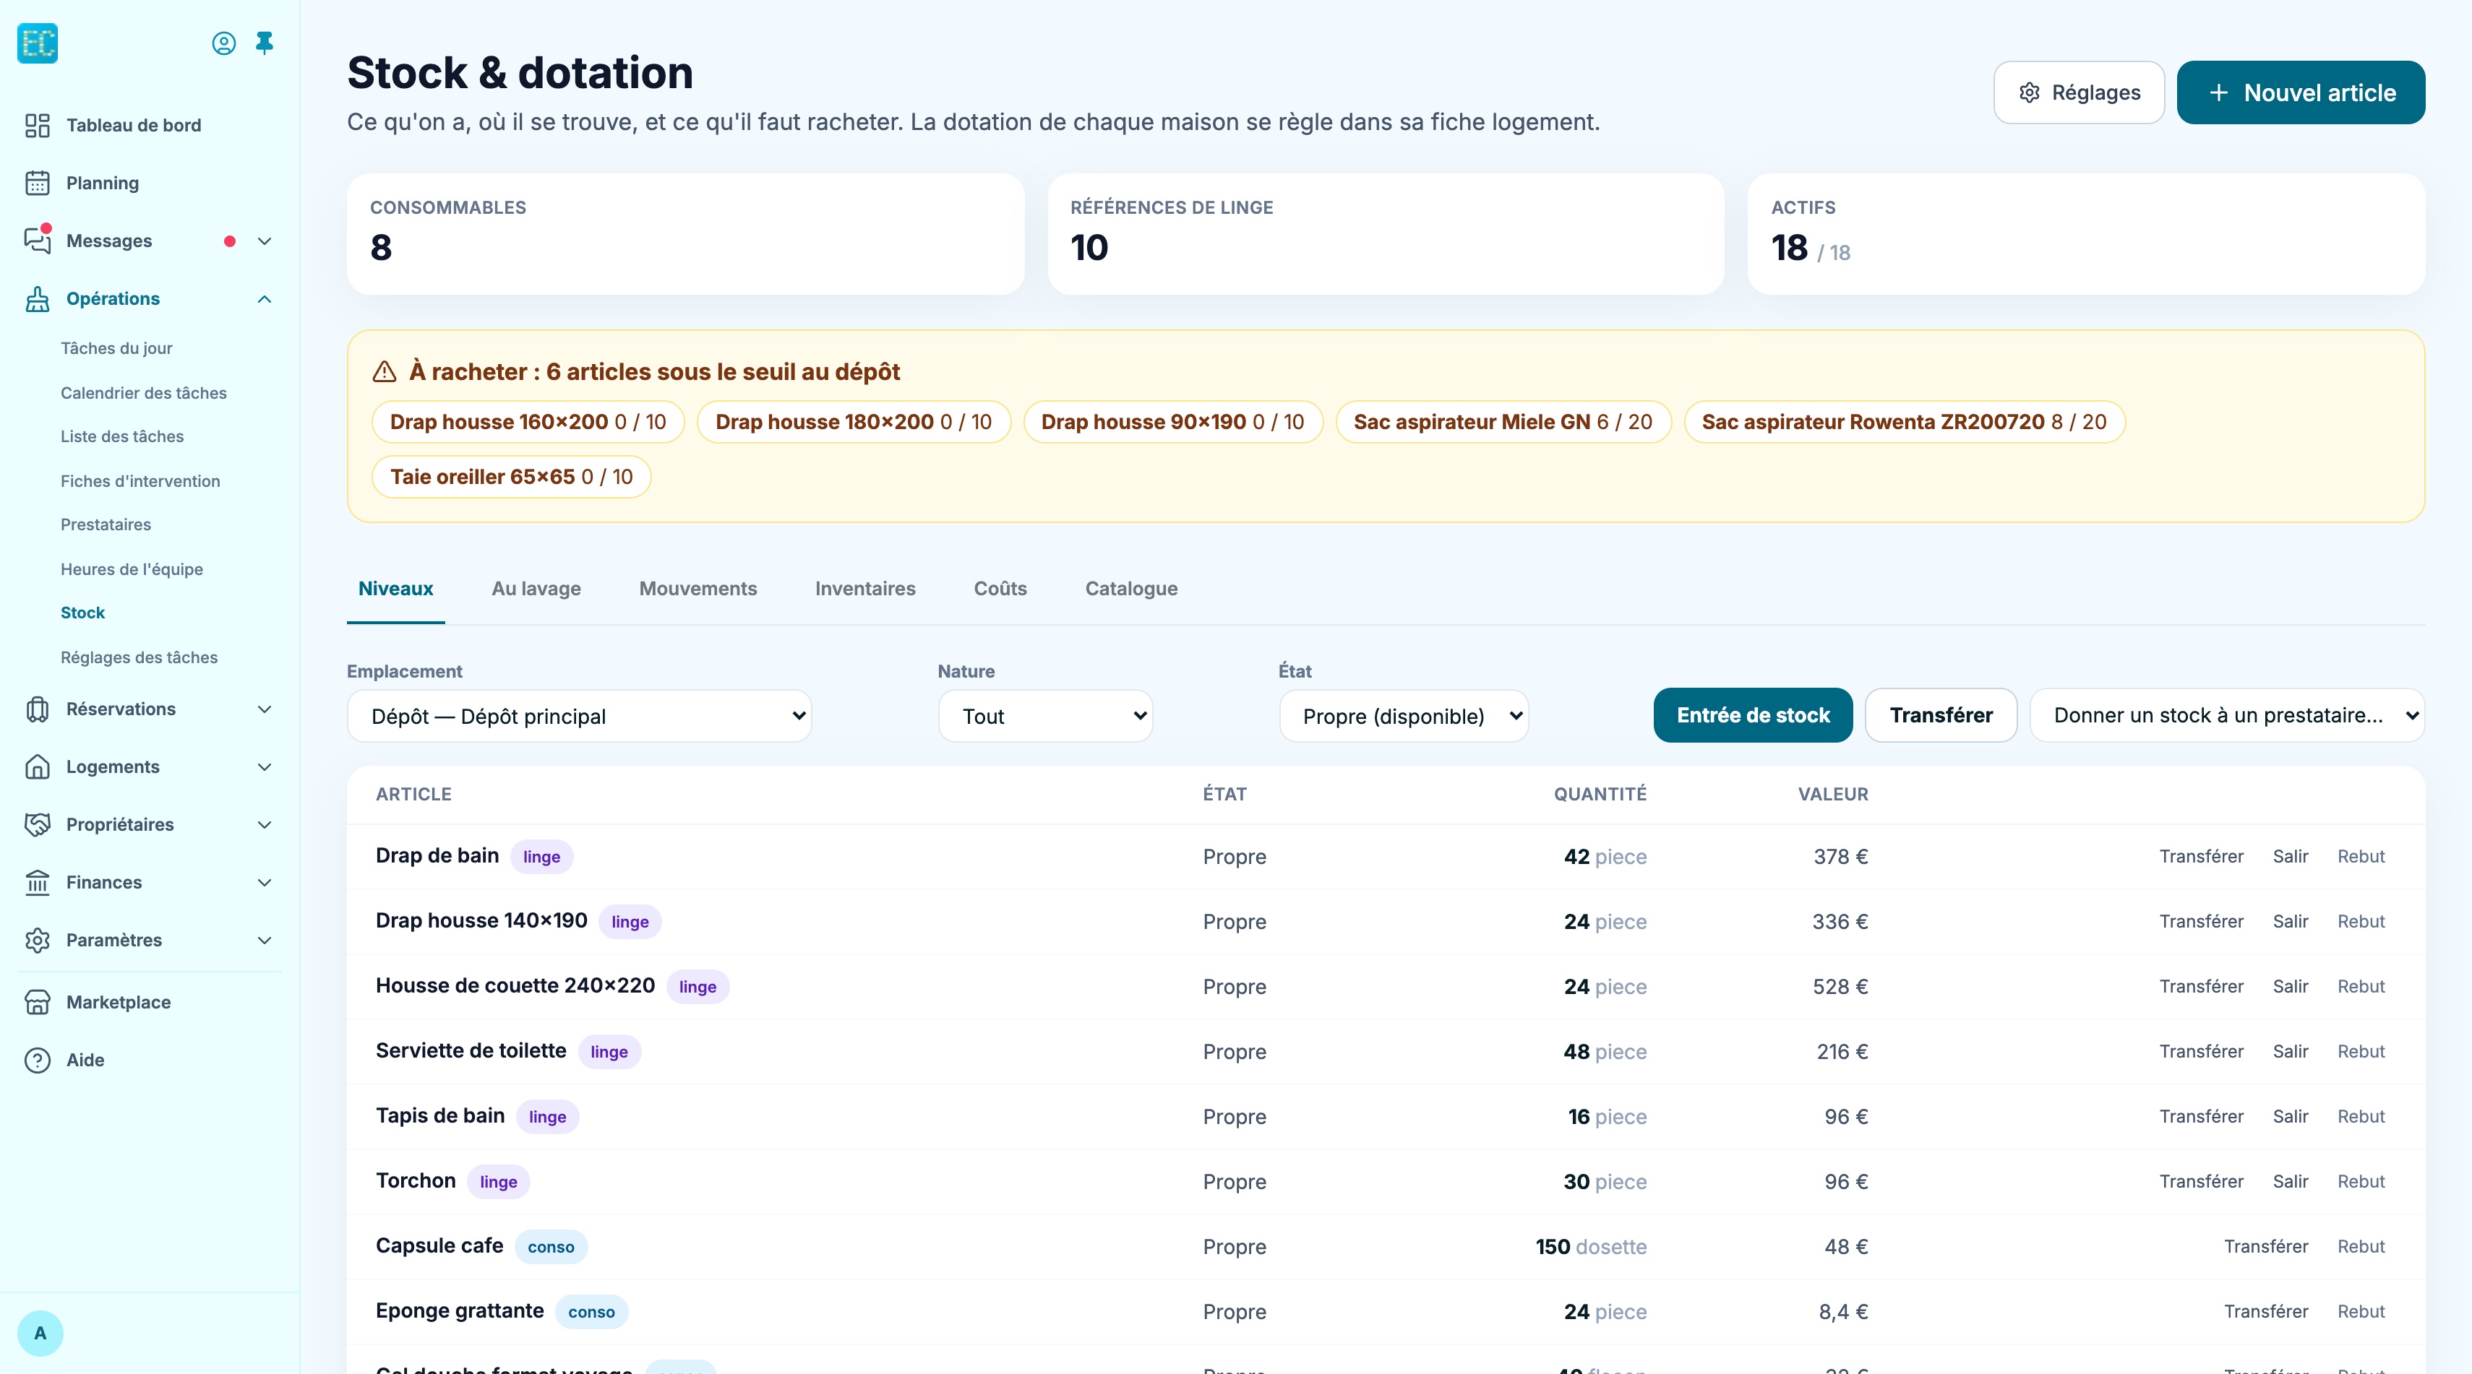
Task: Collapse the Opérations menu section
Action: click(265, 299)
